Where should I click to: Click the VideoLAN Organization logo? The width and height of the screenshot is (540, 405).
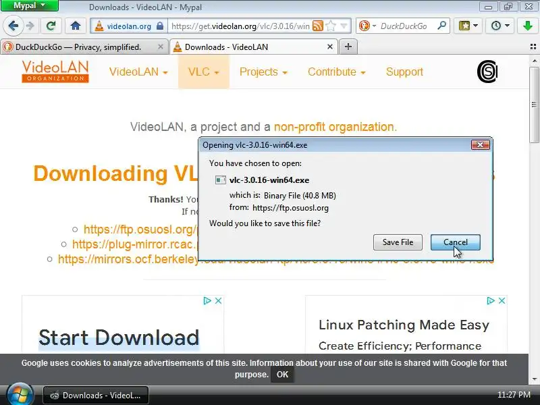(55, 72)
